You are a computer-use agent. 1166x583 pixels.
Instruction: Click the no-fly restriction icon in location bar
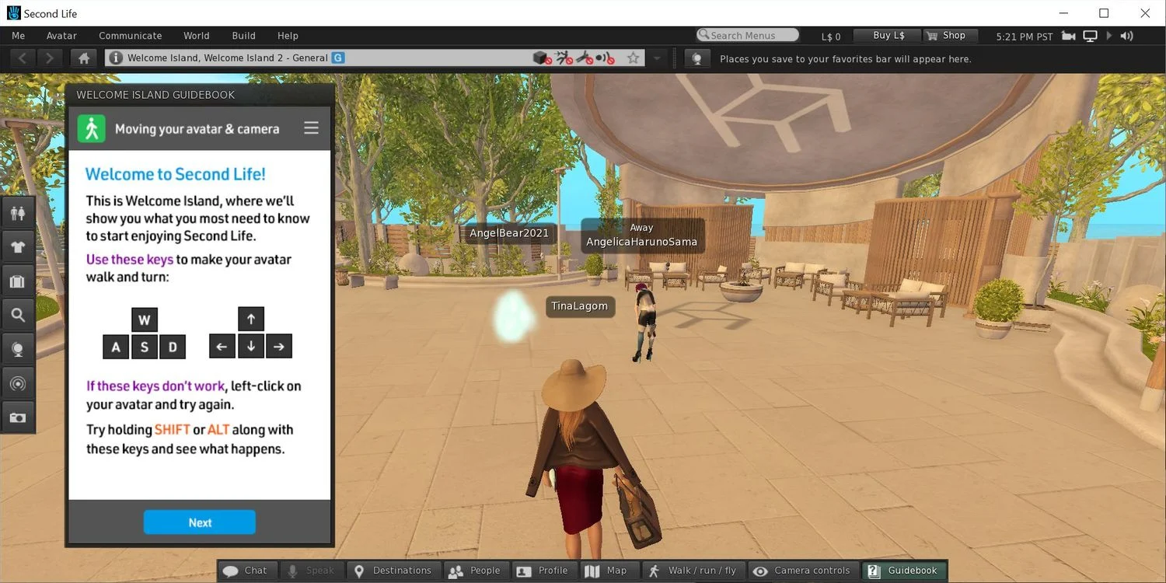585,58
